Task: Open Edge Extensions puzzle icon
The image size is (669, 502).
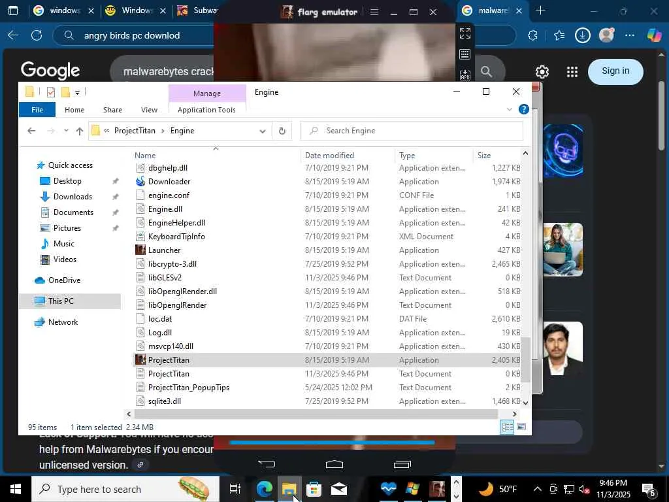Action: 532,35
